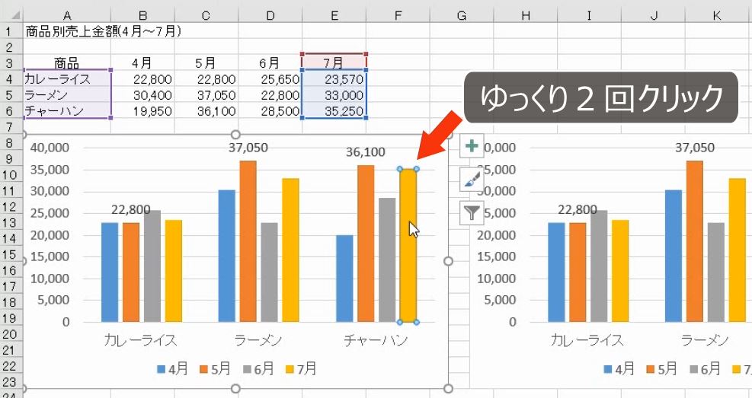Click the 22,800 data label in left chart

130,210
